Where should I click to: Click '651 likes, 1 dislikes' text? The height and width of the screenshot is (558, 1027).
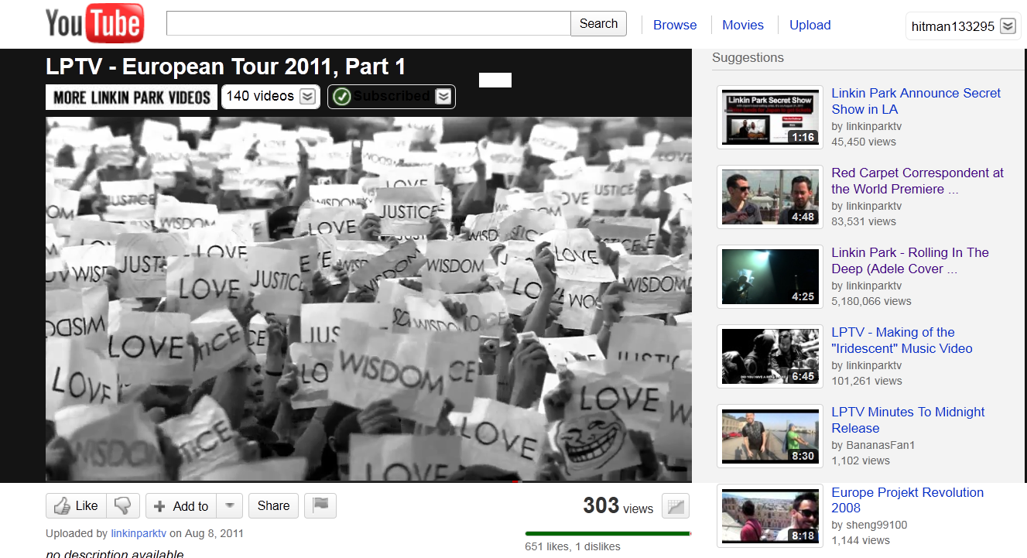pyautogui.click(x=573, y=546)
